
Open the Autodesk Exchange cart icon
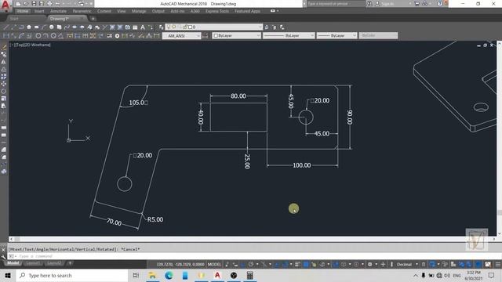point(417,4)
